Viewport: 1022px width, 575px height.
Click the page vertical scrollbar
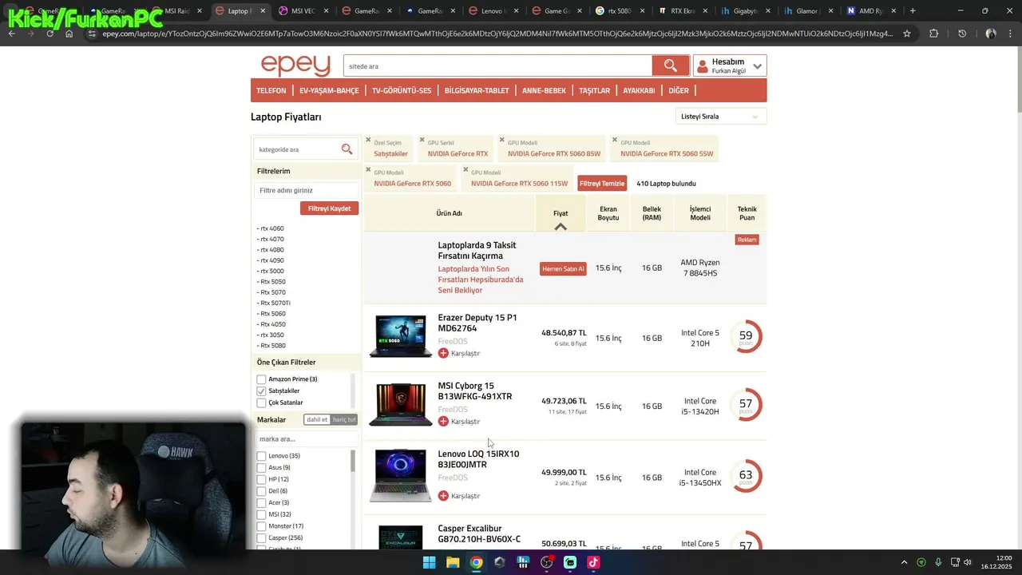1018,80
